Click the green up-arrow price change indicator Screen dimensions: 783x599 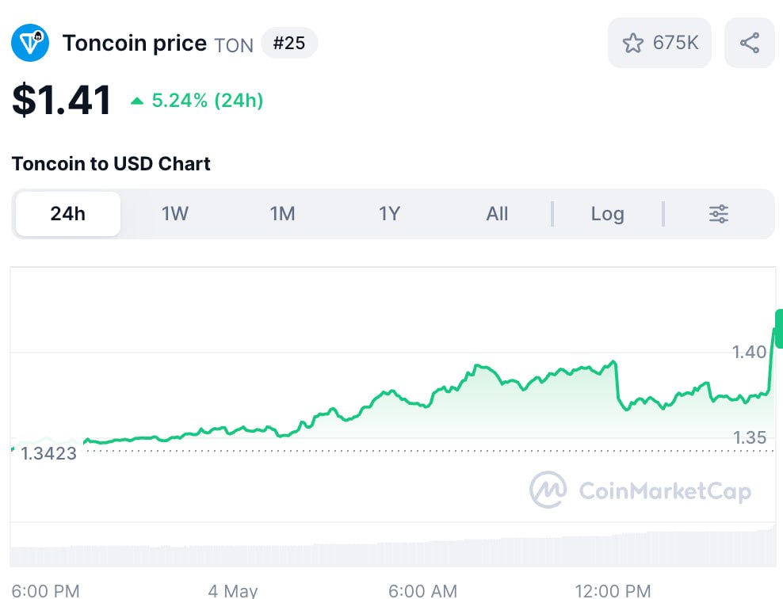(137, 101)
